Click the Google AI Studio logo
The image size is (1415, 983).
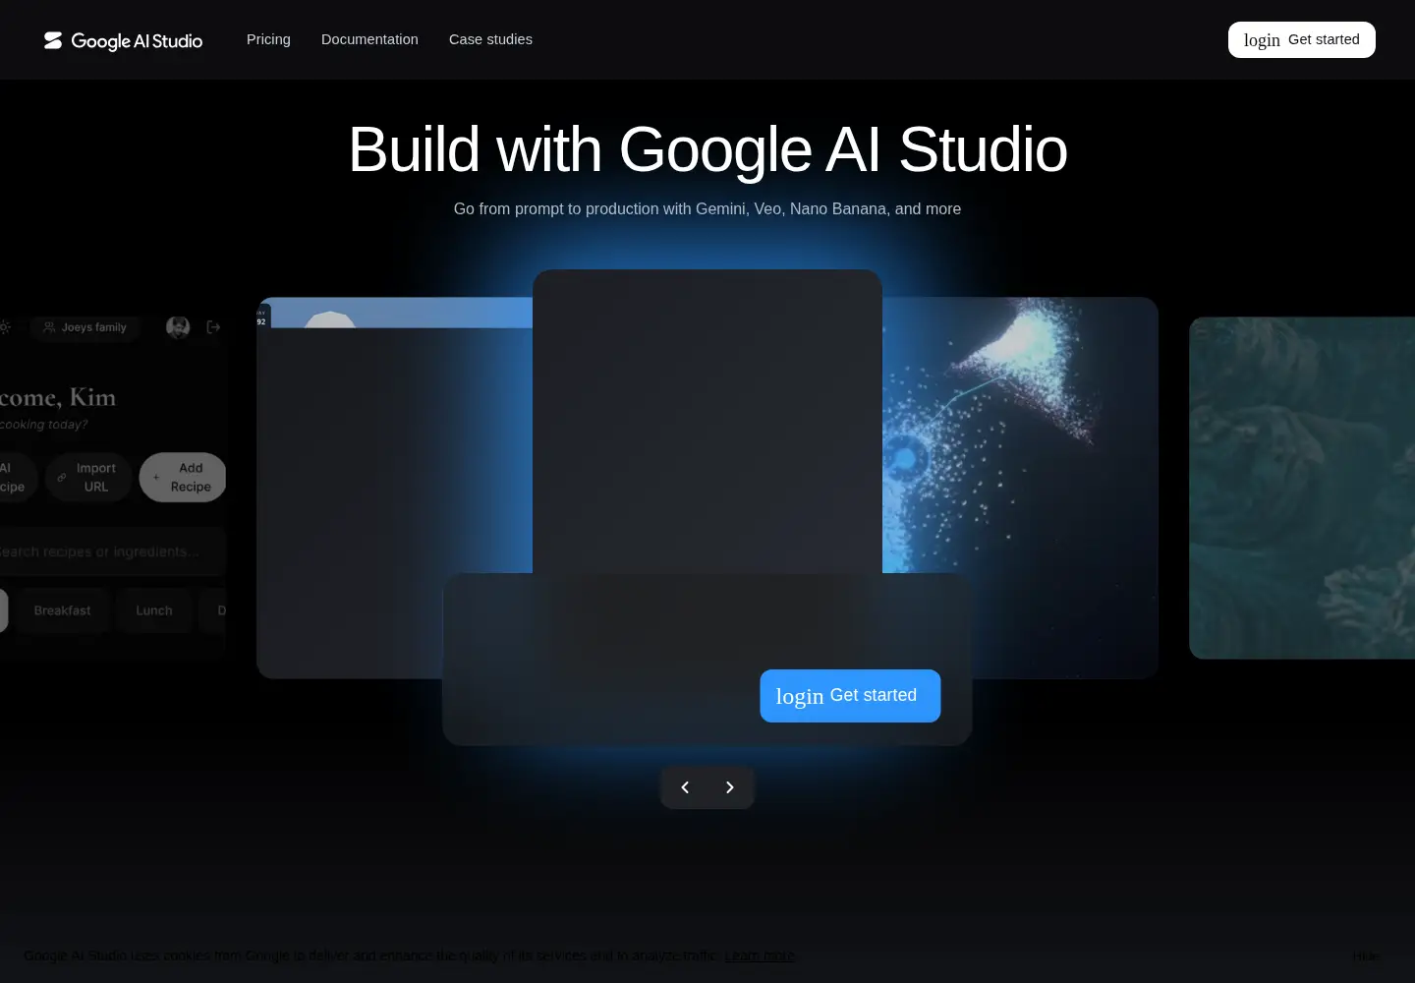[123, 40]
